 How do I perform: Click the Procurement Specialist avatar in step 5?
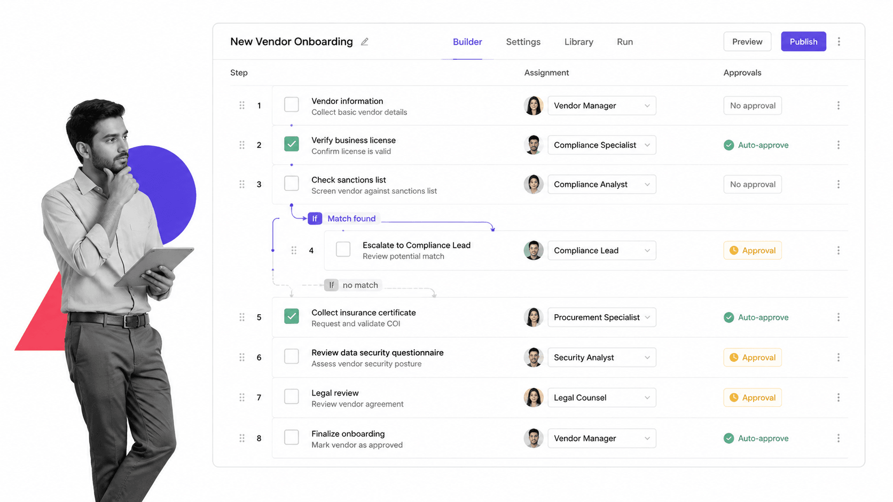(x=534, y=317)
